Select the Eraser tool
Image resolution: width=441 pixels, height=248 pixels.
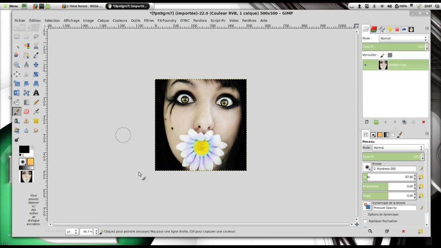(x=26, y=111)
